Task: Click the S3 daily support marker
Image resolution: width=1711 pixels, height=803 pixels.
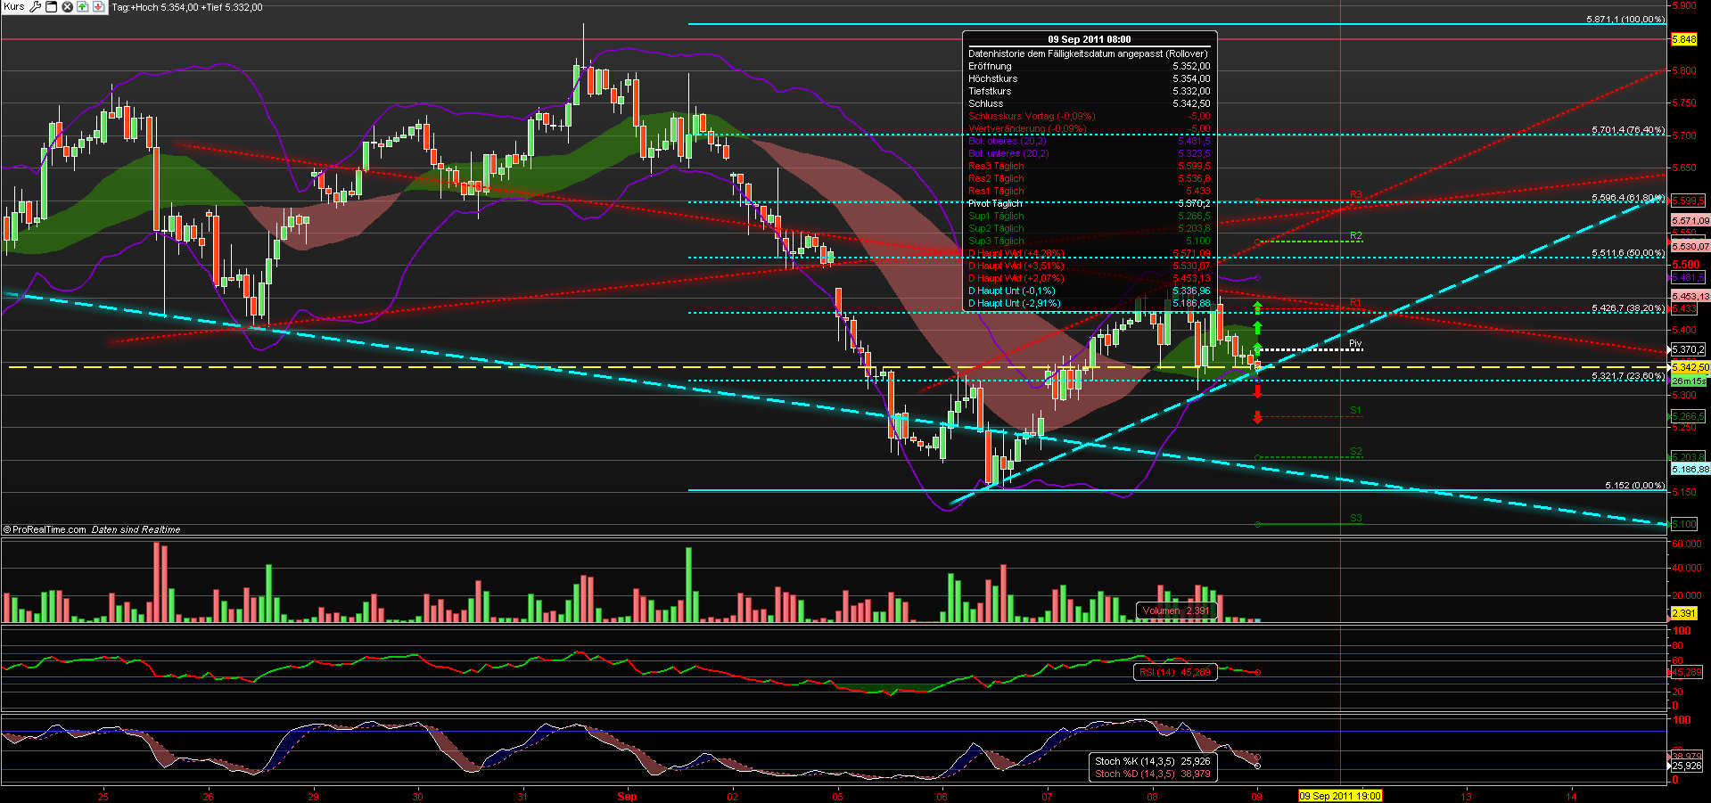Action: (1356, 516)
